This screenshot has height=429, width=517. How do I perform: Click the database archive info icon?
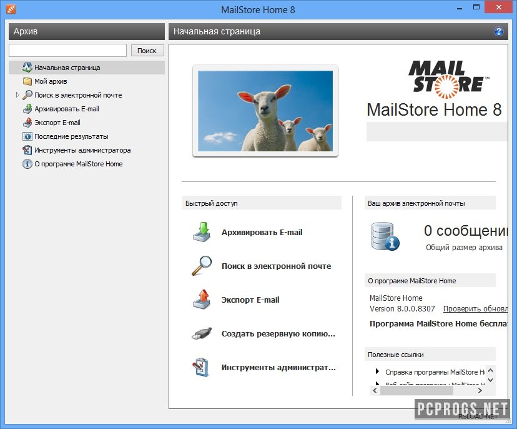[x=384, y=236]
